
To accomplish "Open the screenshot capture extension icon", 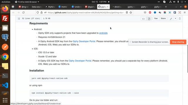I will 179,13.
